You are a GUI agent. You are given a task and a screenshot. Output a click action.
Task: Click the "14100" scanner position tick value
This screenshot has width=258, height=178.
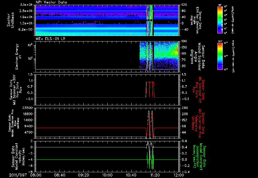coord(27,120)
